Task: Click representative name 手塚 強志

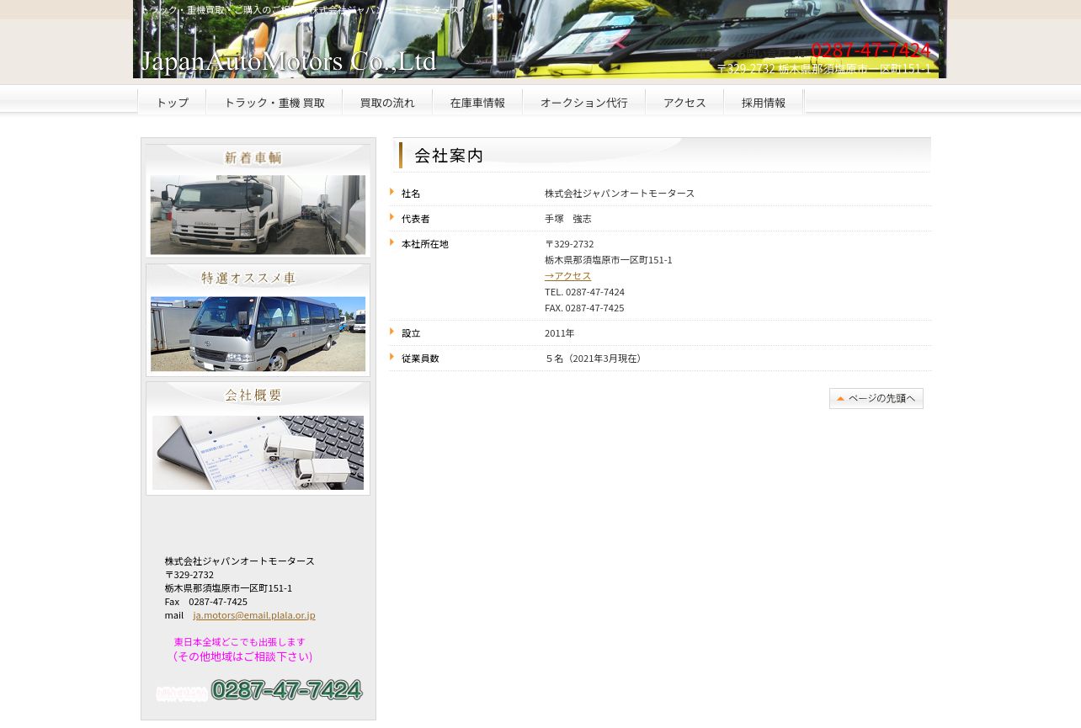Action: (x=568, y=219)
